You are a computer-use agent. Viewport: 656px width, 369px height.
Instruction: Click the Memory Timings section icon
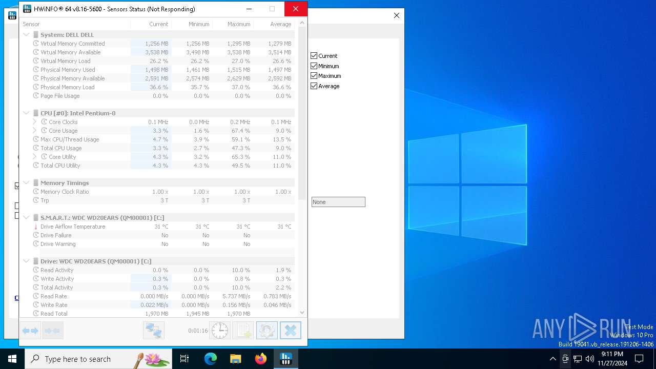click(36, 183)
